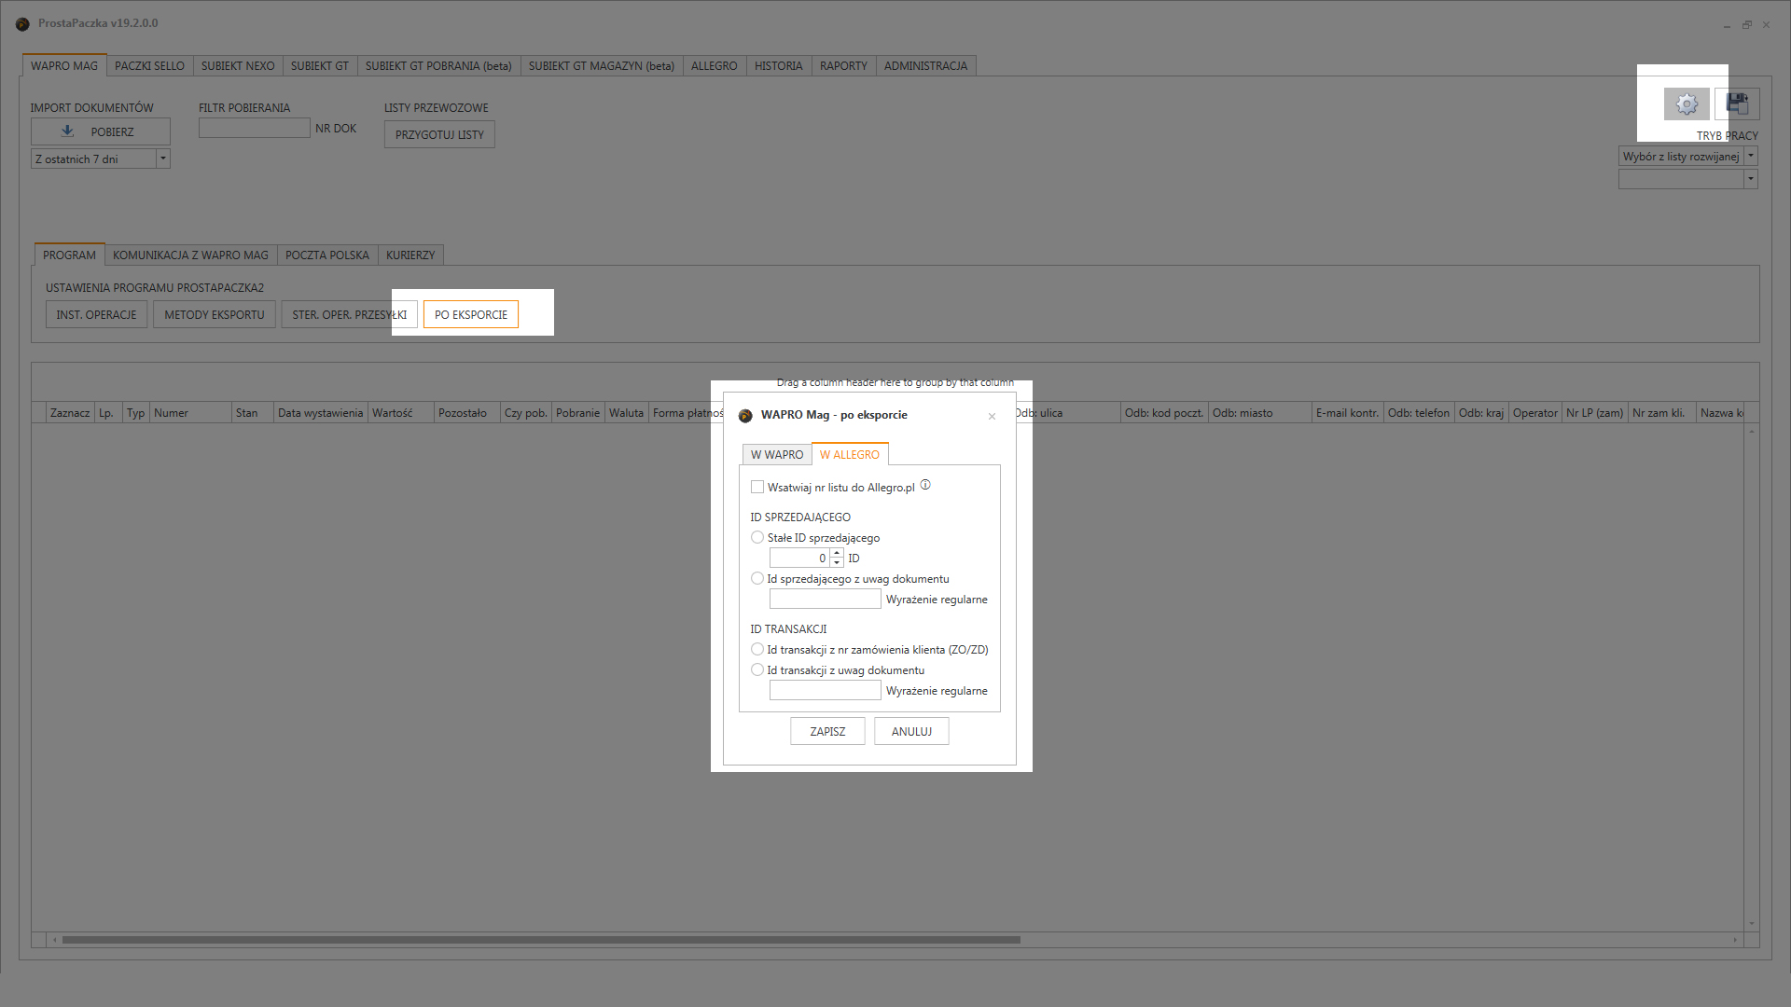1791x1007 pixels.
Task: Click the horizontal scrollbar thumb of grid
Action: [541, 939]
